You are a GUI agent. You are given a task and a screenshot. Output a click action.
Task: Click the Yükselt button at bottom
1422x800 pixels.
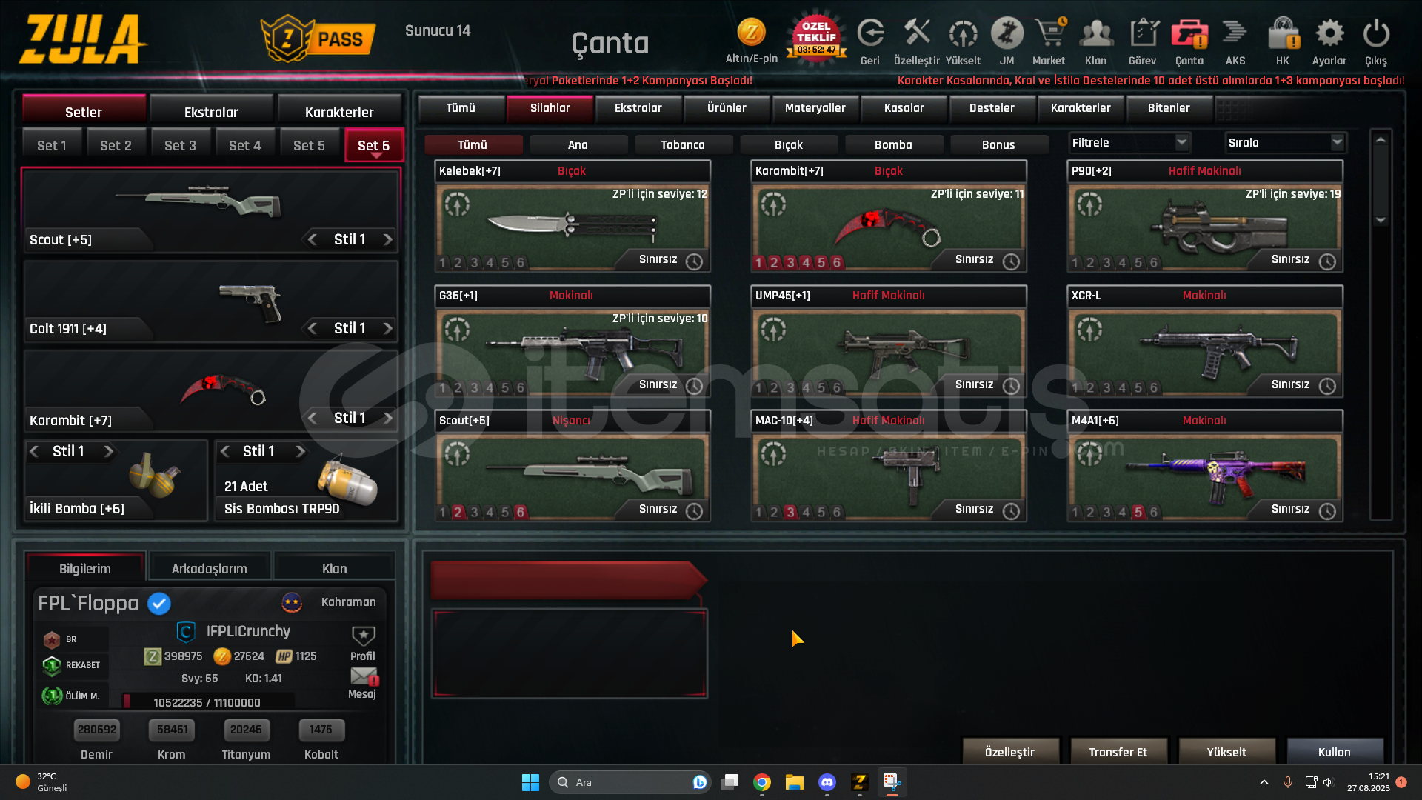[x=1226, y=752]
